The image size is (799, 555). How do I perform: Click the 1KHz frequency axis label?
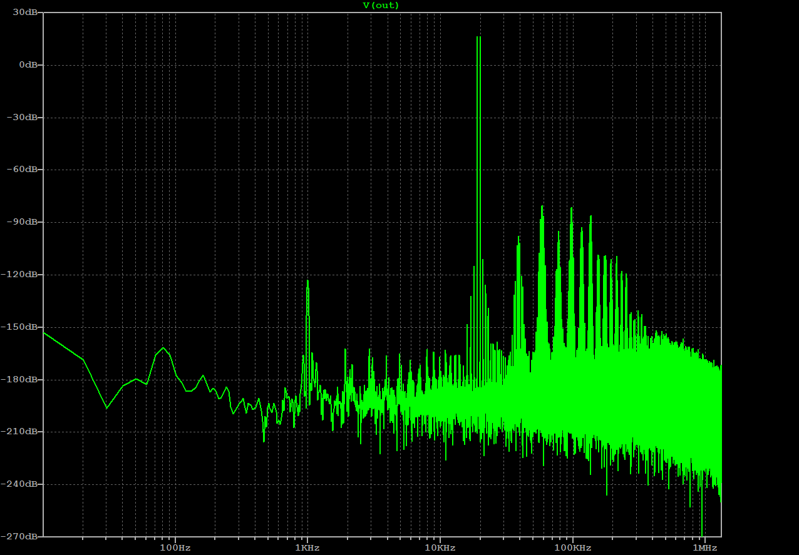point(307,547)
